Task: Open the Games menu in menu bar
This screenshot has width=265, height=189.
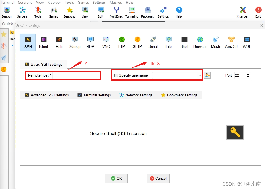Action: pos(83,2)
